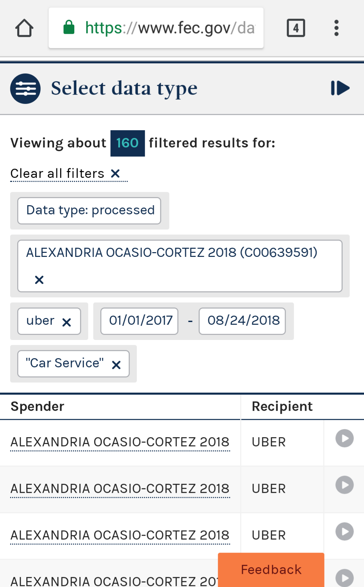
Task: Edit the 08/24/2018 end date
Action: [242, 321]
